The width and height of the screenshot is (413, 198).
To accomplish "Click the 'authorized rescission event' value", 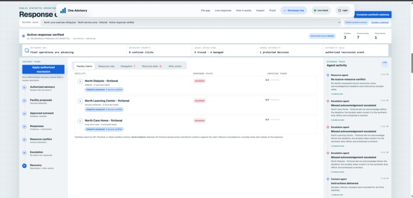I will tap(345, 52).
